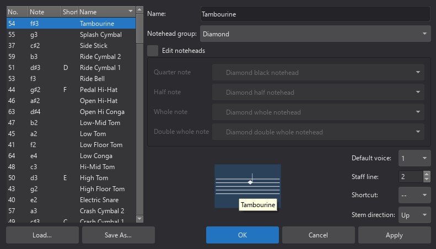Click the Name text field
This screenshot has width=436, height=249.
tap(315, 14)
